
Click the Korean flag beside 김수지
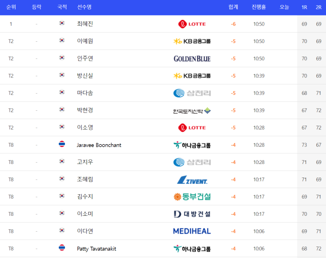[x=62, y=196]
